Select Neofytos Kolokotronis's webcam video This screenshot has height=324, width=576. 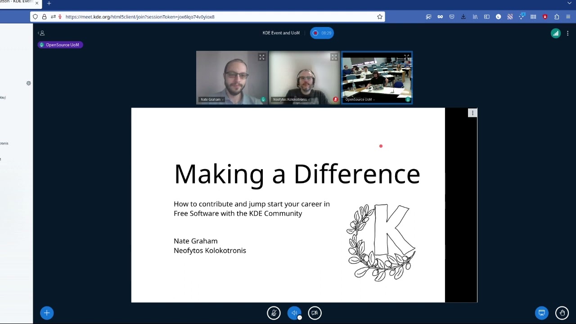(x=304, y=77)
